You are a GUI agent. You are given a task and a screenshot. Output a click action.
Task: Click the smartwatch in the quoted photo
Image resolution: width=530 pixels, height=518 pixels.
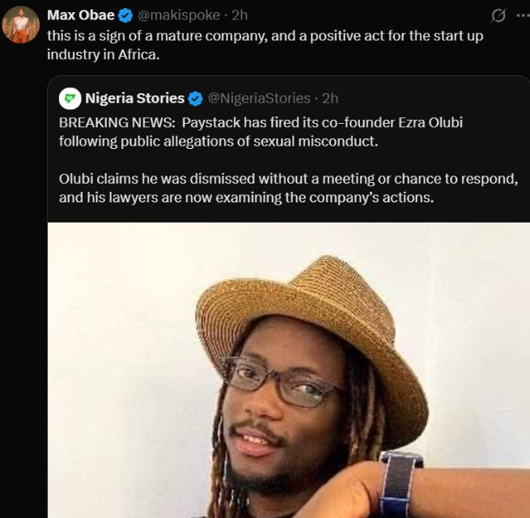399,484
